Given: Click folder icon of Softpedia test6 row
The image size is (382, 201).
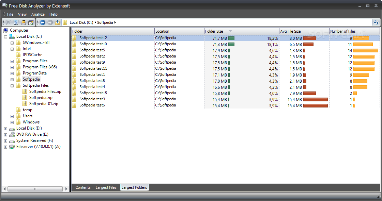Looking at the screenshot, I should 74,105.
